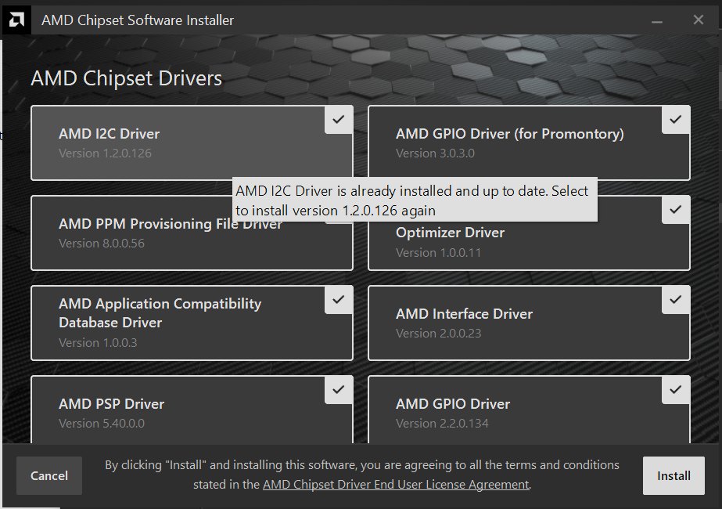Click the AMD GPIO Driver (for Promontory) title
Screen dimensions: 722x509
510,134
